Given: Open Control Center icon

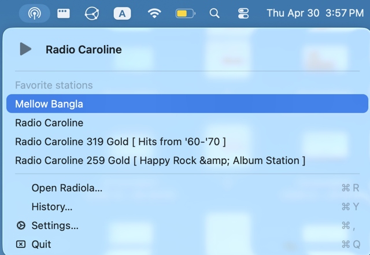Looking at the screenshot, I should pyautogui.click(x=243, y=13).
